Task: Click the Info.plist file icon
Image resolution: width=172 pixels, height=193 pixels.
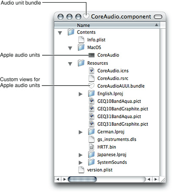Action: [x=81, y=40]
